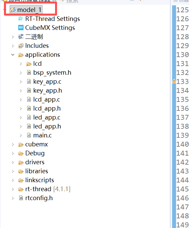Click the Includes icon
The image size is (189, 228).
coord(21,46)
